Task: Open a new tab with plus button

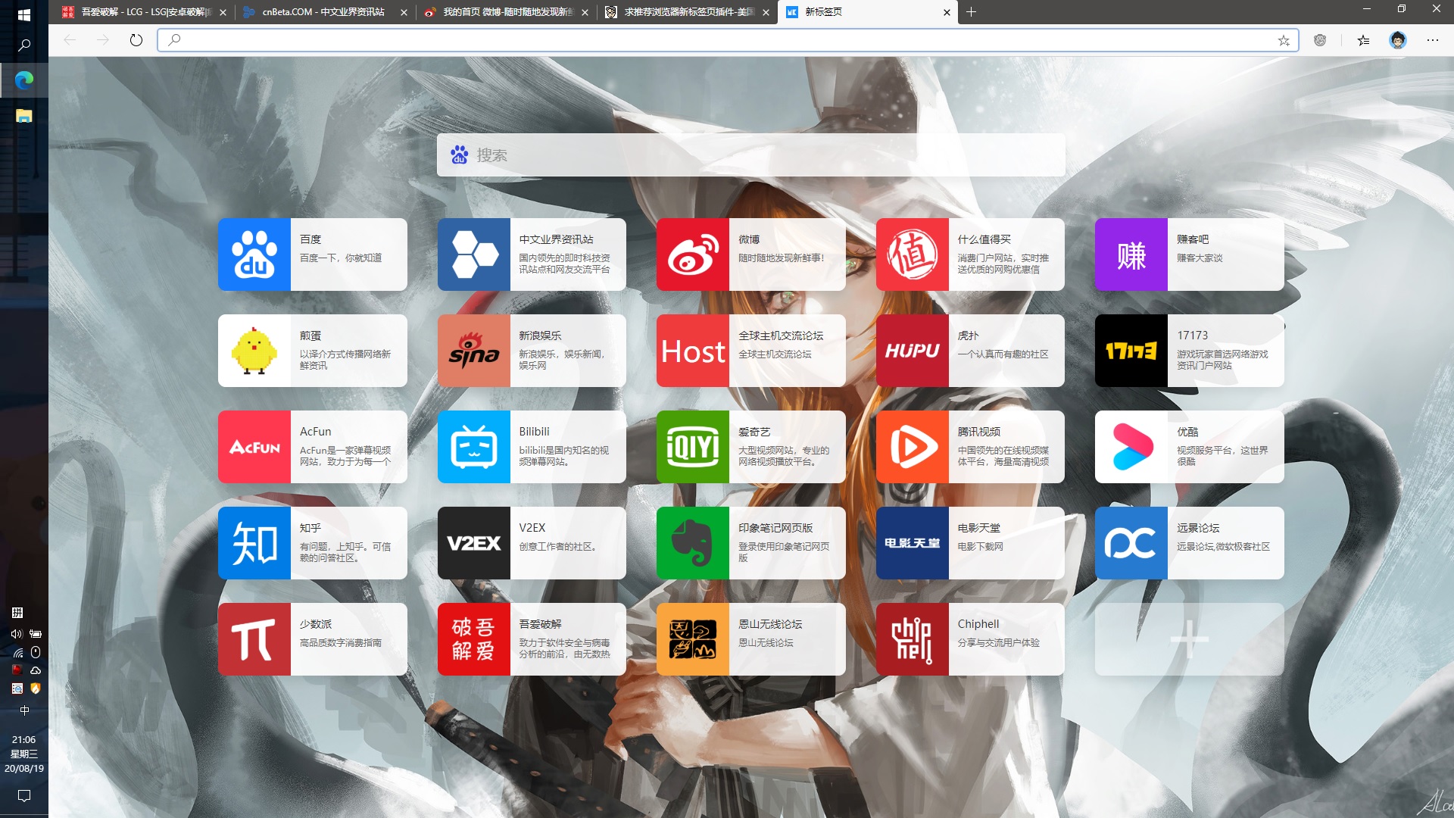Action: click(x=971, y=12)
